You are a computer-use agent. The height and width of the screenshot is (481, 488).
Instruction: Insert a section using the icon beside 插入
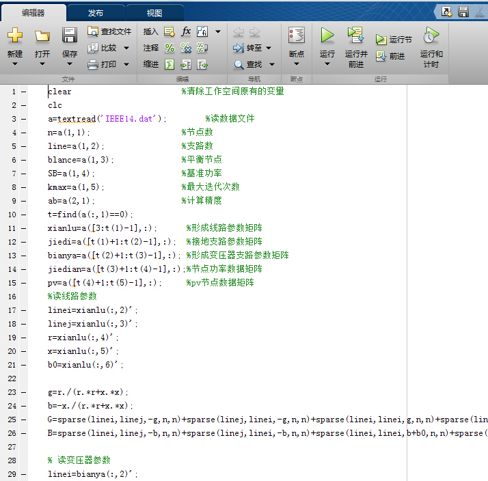tap(170, 31)
